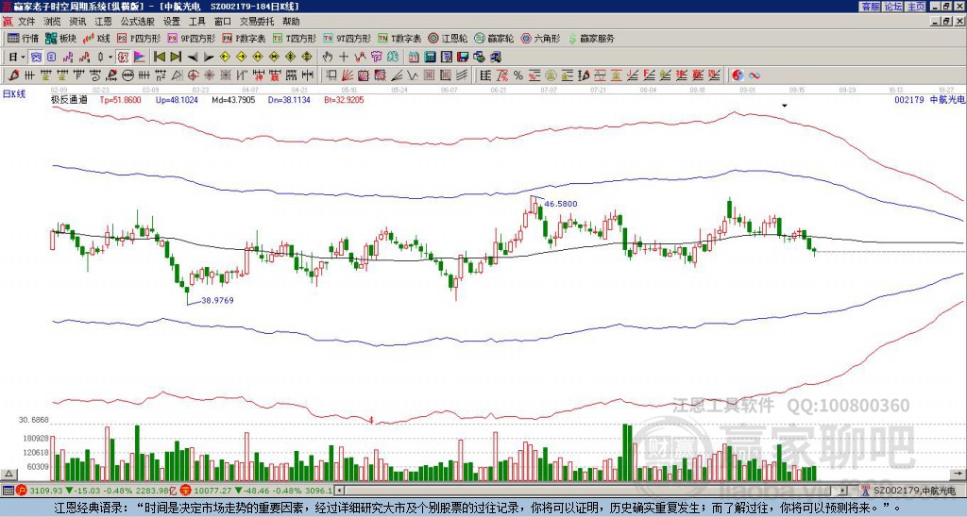967x517 pixels.
Task: Open the 六角形 hexagon tool
Action: [540, 38]
